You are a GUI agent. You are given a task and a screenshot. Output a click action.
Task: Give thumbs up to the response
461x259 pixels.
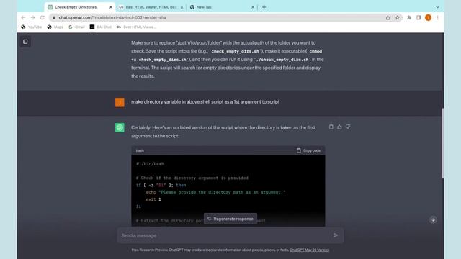click(339, 127)
